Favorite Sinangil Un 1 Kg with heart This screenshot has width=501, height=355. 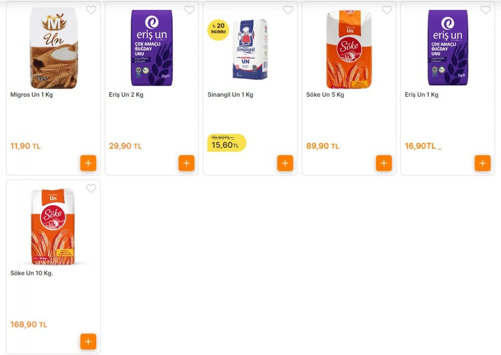tap(288, 10)
